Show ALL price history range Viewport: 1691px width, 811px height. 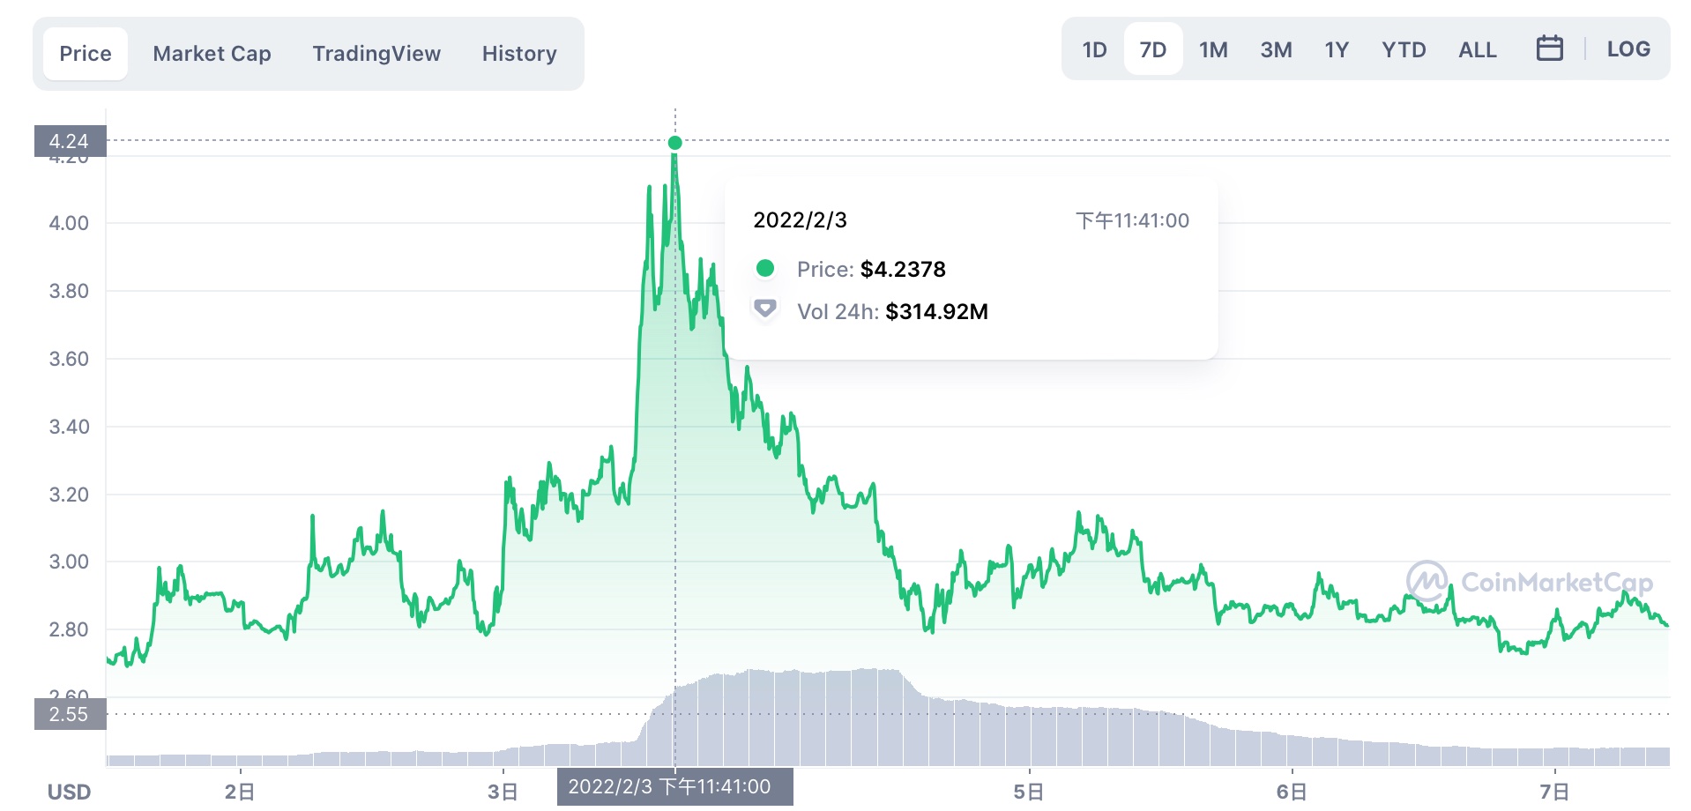point(1477,49)
